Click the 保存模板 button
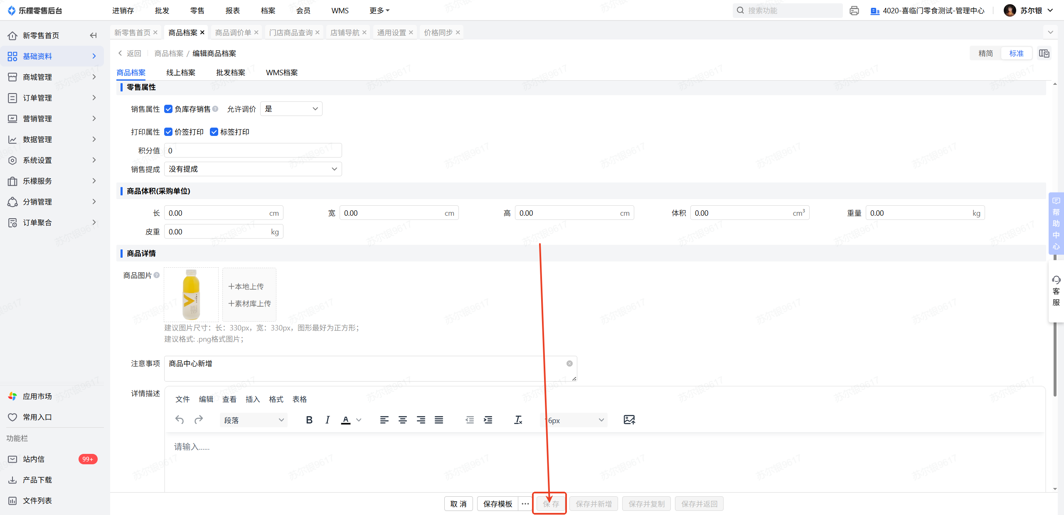 [498, 504]
